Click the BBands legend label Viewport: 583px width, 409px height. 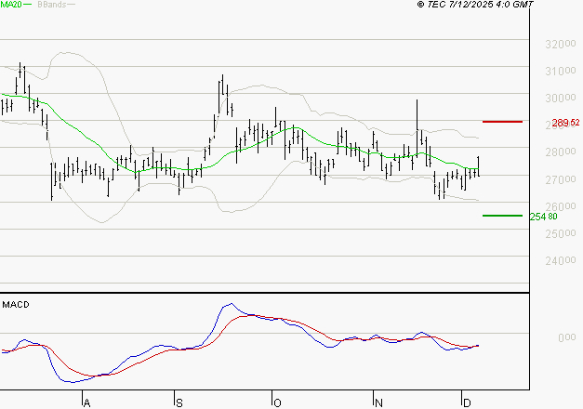pyautogui.click(x=52, y=4)
